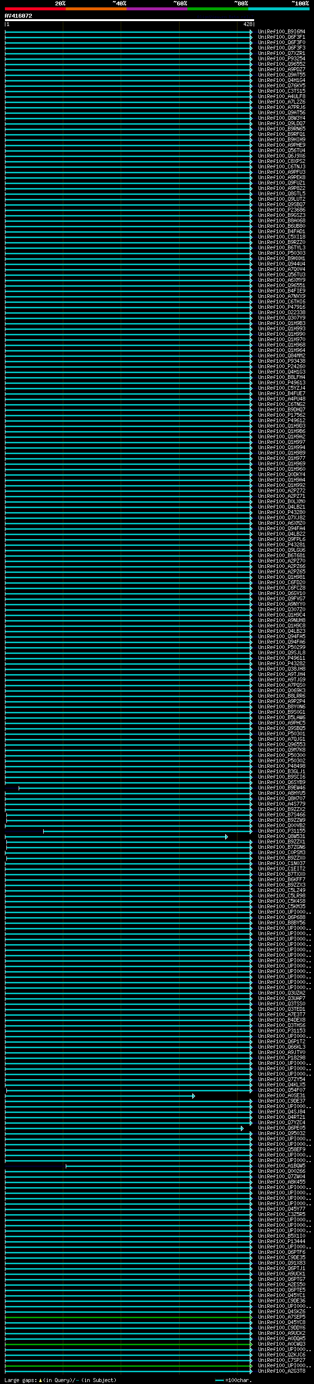Click the purple ~60% identity legend segment
314x1384 pixels.
tap(157, 9)
